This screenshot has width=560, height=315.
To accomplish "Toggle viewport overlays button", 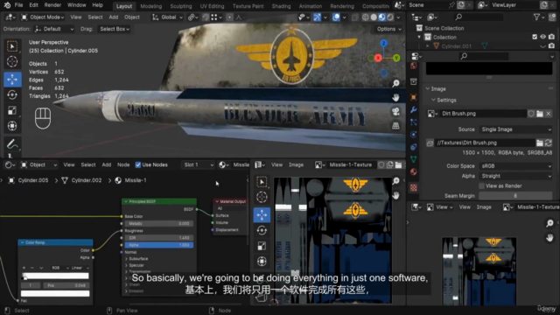I will point(336,17).
